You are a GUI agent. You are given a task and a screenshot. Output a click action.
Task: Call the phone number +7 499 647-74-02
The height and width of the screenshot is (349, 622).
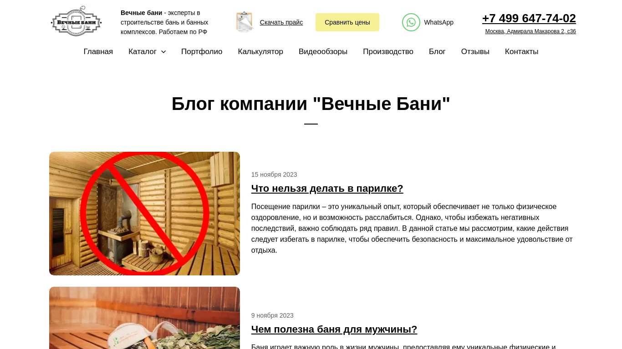[529, 18]
